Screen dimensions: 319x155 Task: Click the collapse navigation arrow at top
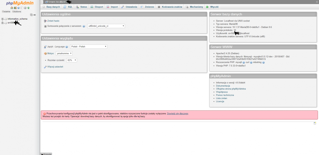[x=42, y=2]
